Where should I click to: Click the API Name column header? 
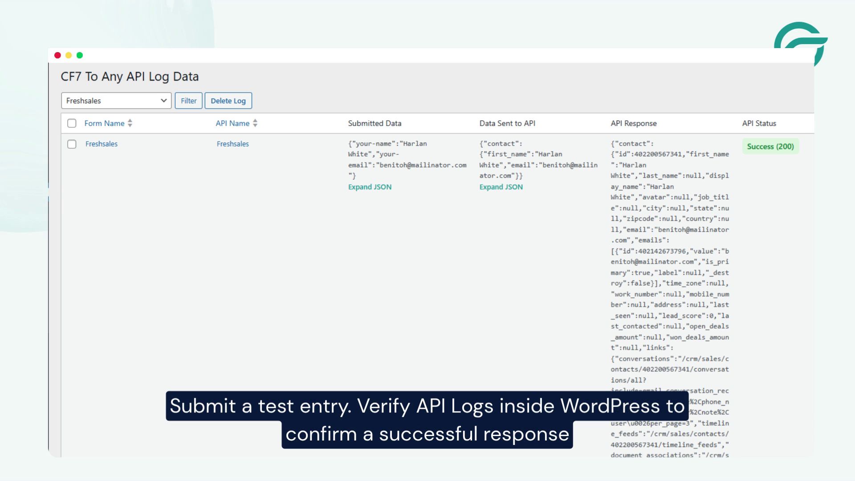(x=232, y=123)
